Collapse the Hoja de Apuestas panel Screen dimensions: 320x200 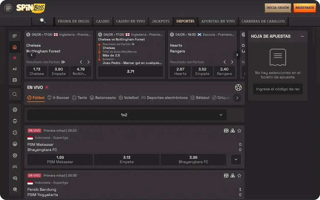302,36
